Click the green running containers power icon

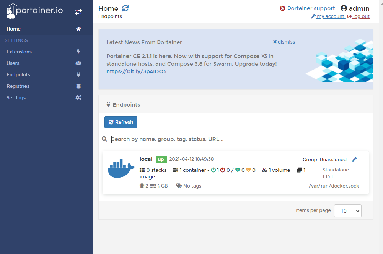214,170
